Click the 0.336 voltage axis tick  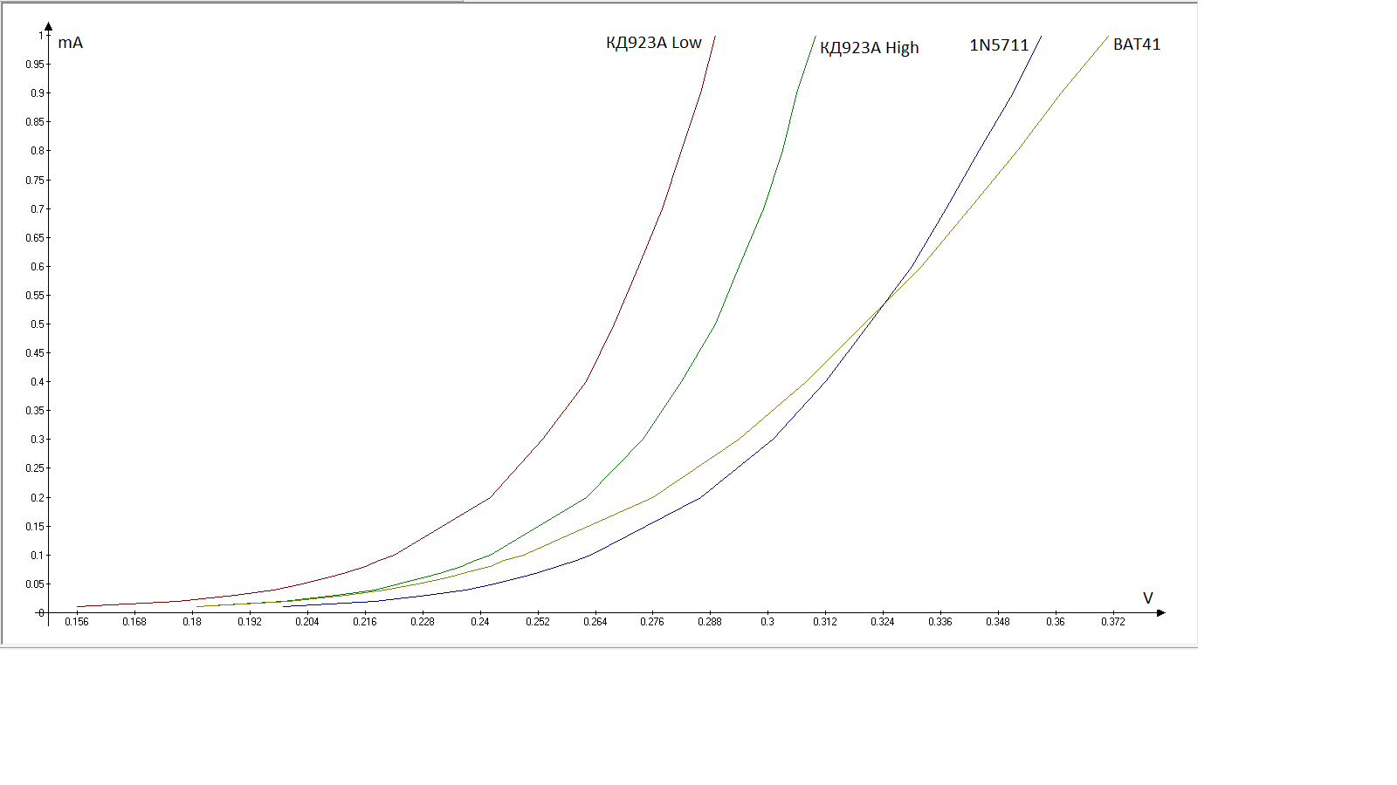[x=940, y=622]
